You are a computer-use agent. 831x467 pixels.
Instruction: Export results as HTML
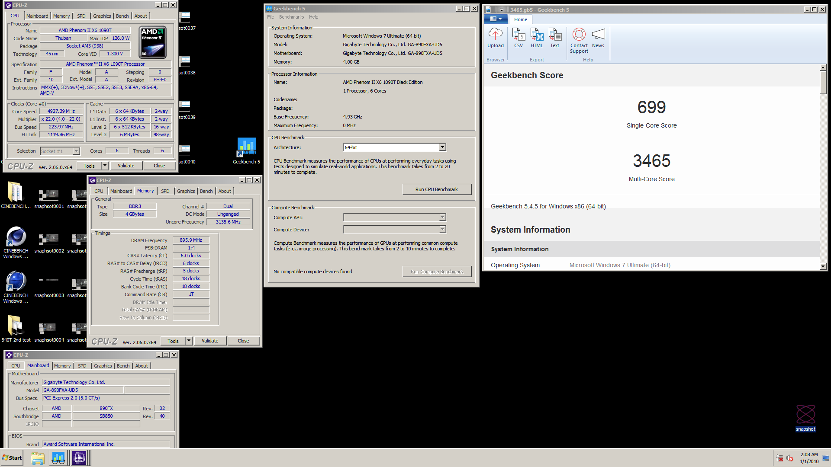537,38
